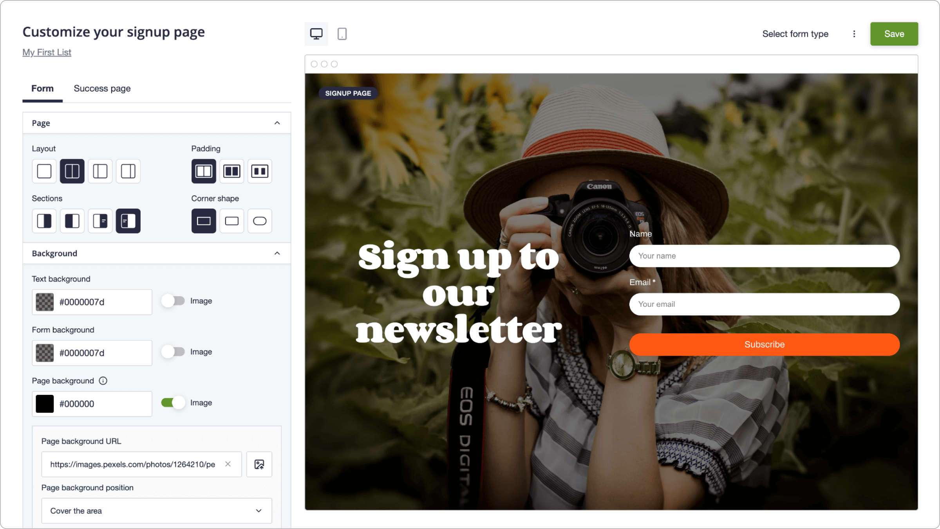
Task: Open the three-dot more options menu
Action: (x=854, y=34)
